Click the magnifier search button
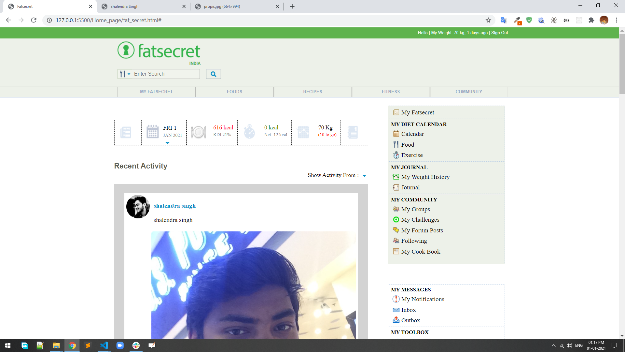Screen dimensions: 625x352 pos(213,74)
